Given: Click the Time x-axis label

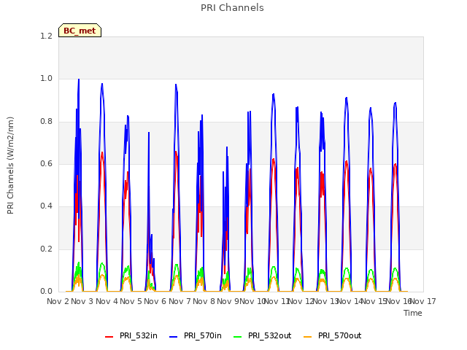Looking at the screenshot, I should tap(413, 313).
